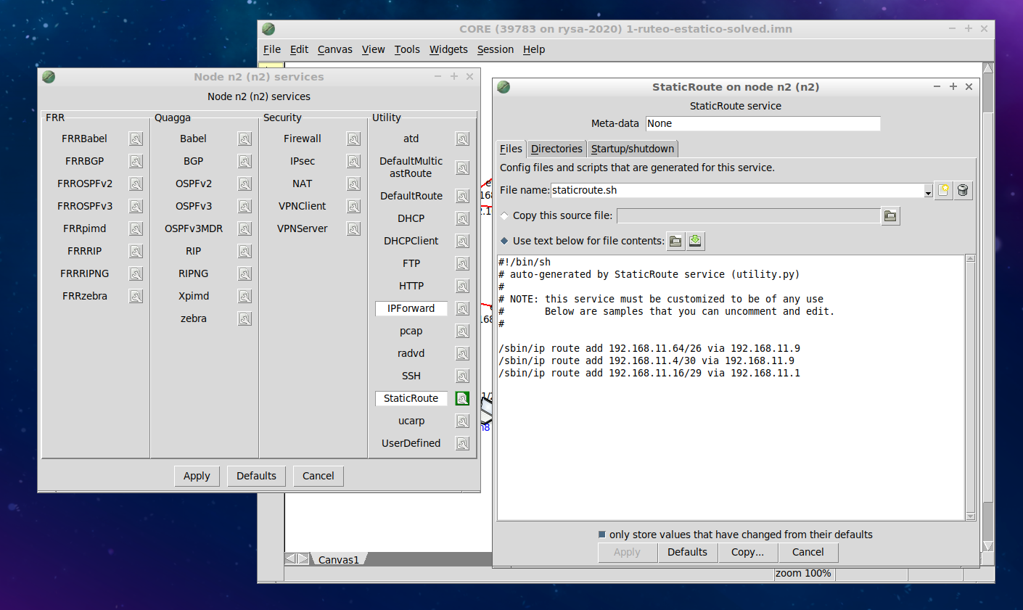This screenshot has height=610, width=1023.
Task: Open the Widgets menu in CORE window
Action: 448,49
